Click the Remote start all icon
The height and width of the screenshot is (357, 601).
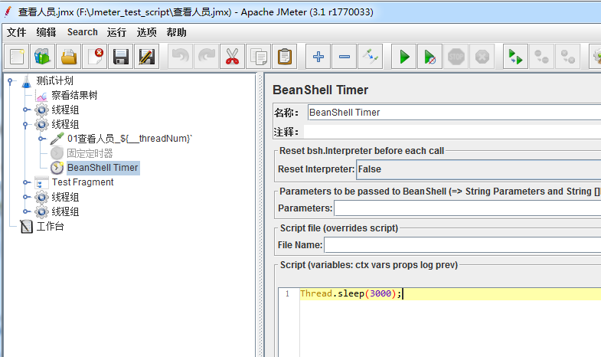point(515,57)
